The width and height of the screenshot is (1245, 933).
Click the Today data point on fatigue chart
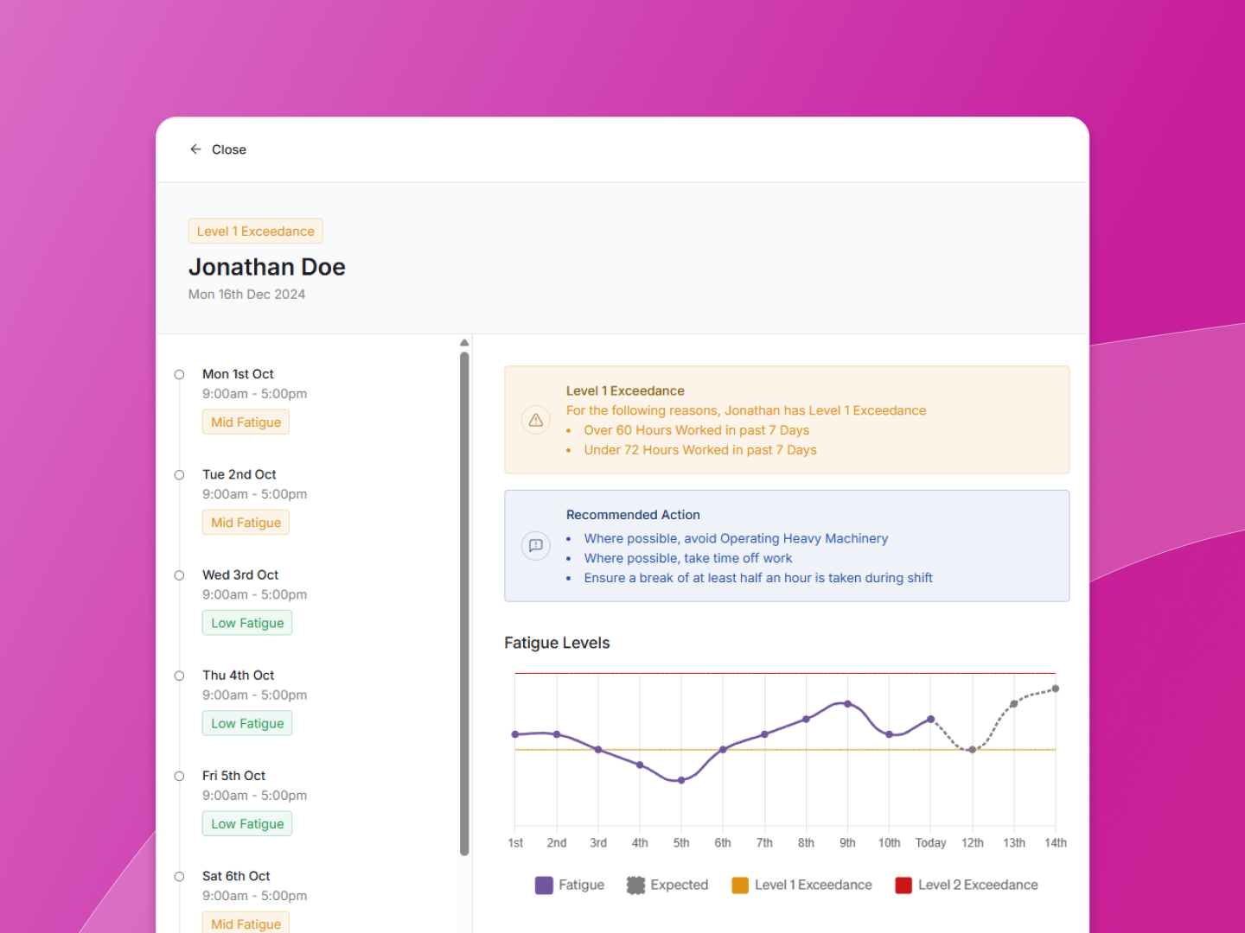931,719
